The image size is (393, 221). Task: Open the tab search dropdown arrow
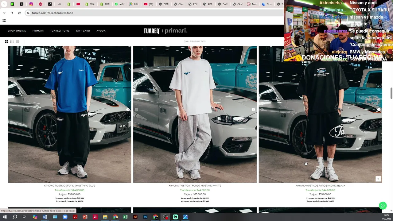(x=4, y=4)
